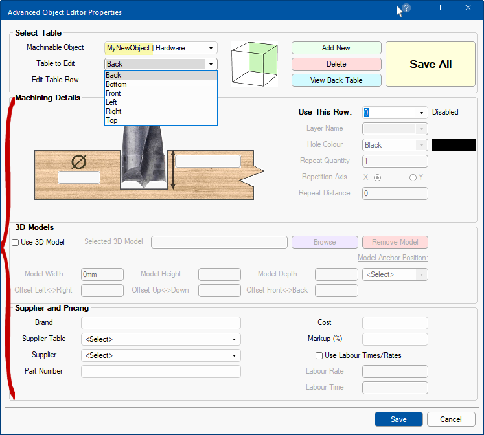The image size is (484, 435).
Task: Click the black hole colour swatch
Action: 454,145
